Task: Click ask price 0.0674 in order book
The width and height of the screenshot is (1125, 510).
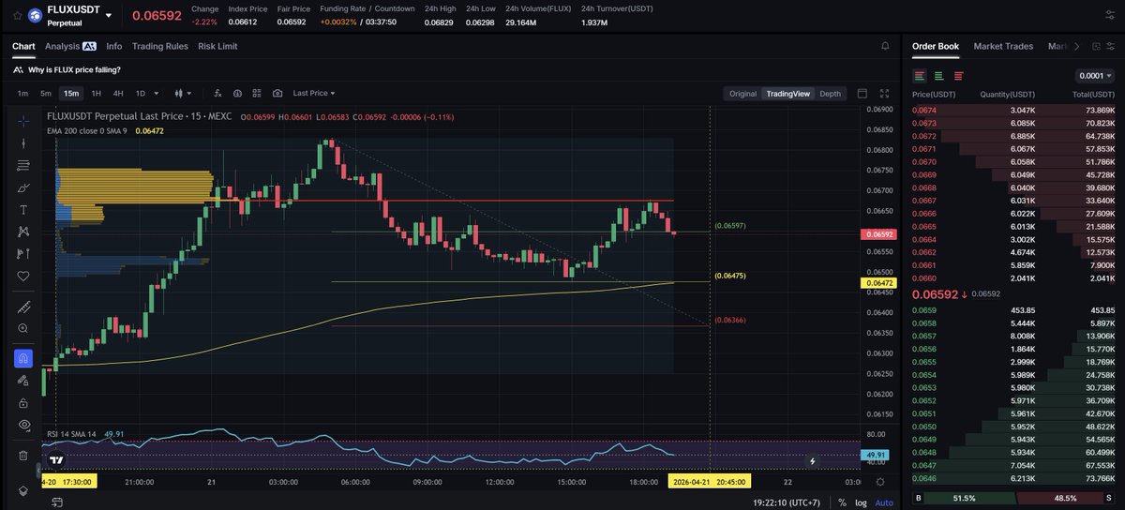Action: coord(923,111)
